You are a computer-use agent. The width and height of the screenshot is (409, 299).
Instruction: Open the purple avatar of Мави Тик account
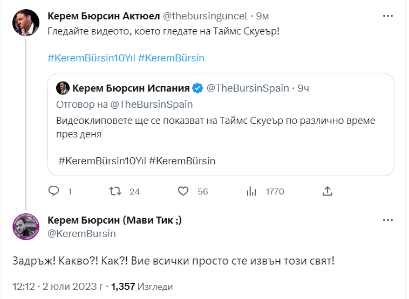tap(25, 226)
